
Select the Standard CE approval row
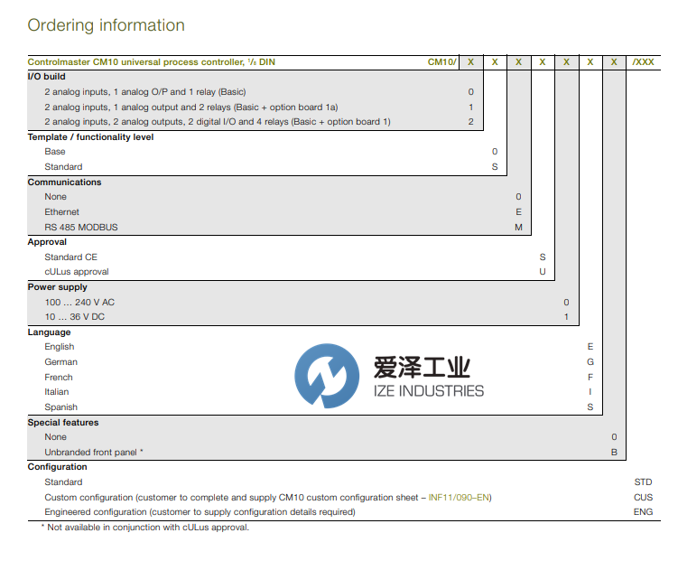70,257
